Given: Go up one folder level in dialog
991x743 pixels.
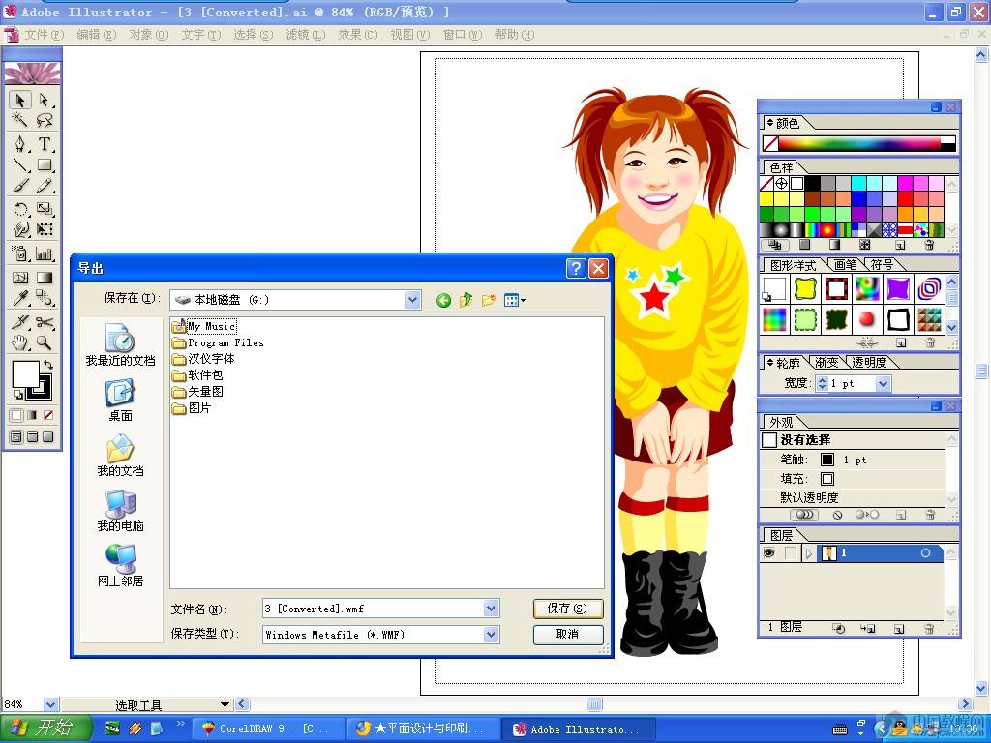Looking at the screenshot, I should (x=465, y=300).
